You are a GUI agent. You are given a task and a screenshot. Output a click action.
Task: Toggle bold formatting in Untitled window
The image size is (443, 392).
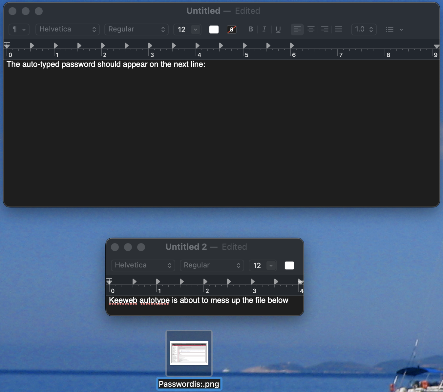250,29
